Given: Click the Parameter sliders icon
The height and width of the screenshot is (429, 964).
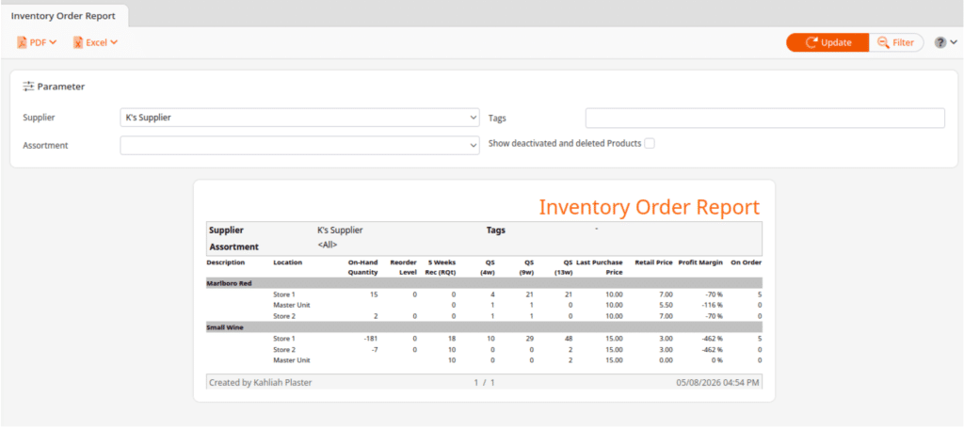Looking at the screenshot, I should pos(28,87).
